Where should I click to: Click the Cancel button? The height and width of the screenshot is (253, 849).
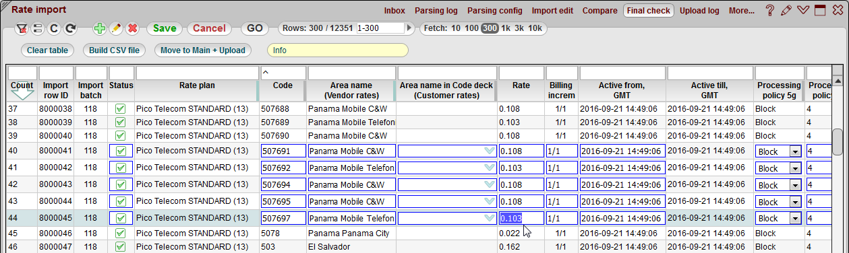click(209, 28)
